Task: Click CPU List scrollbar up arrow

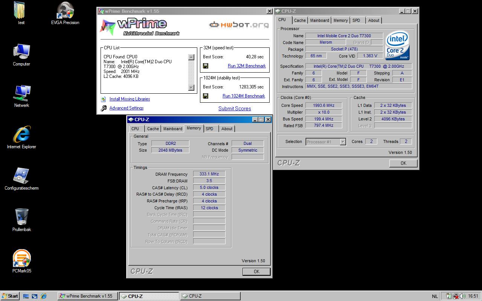Action: click(x=191, y=57)
